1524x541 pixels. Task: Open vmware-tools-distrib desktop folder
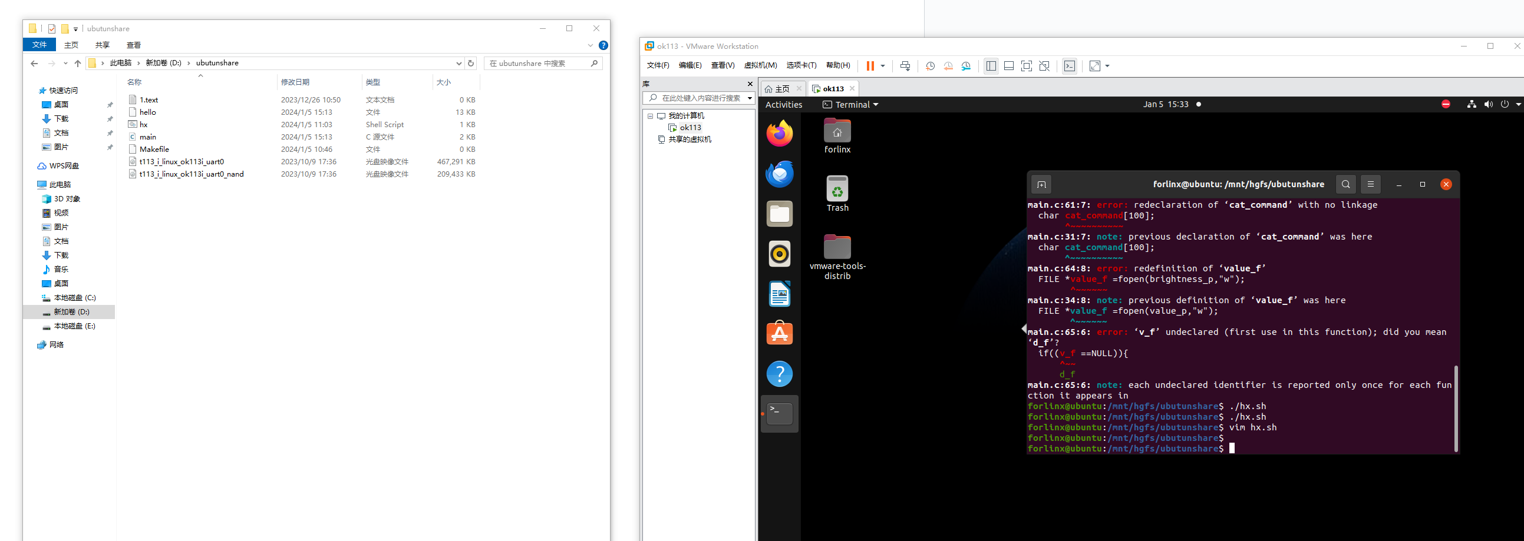pos(837,257)
